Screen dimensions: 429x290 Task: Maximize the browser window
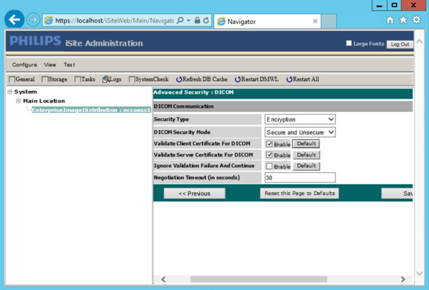click(x=394, y=5)
